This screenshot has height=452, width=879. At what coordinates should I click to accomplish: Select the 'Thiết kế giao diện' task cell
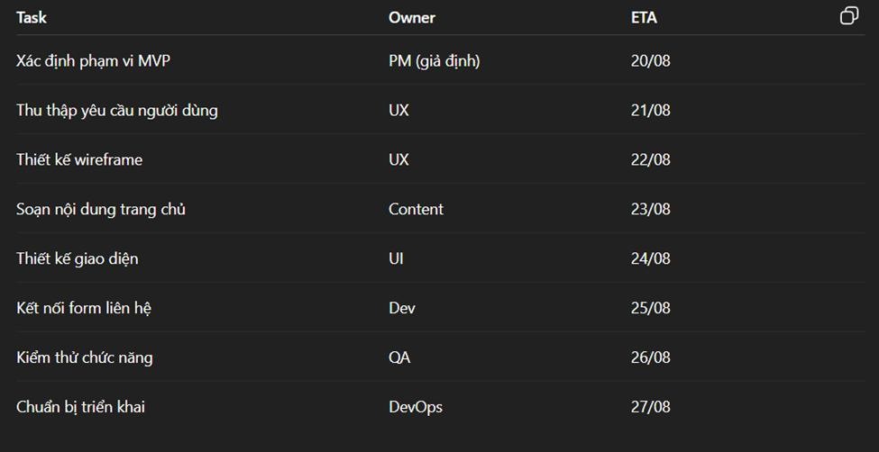tap(78, 258)
